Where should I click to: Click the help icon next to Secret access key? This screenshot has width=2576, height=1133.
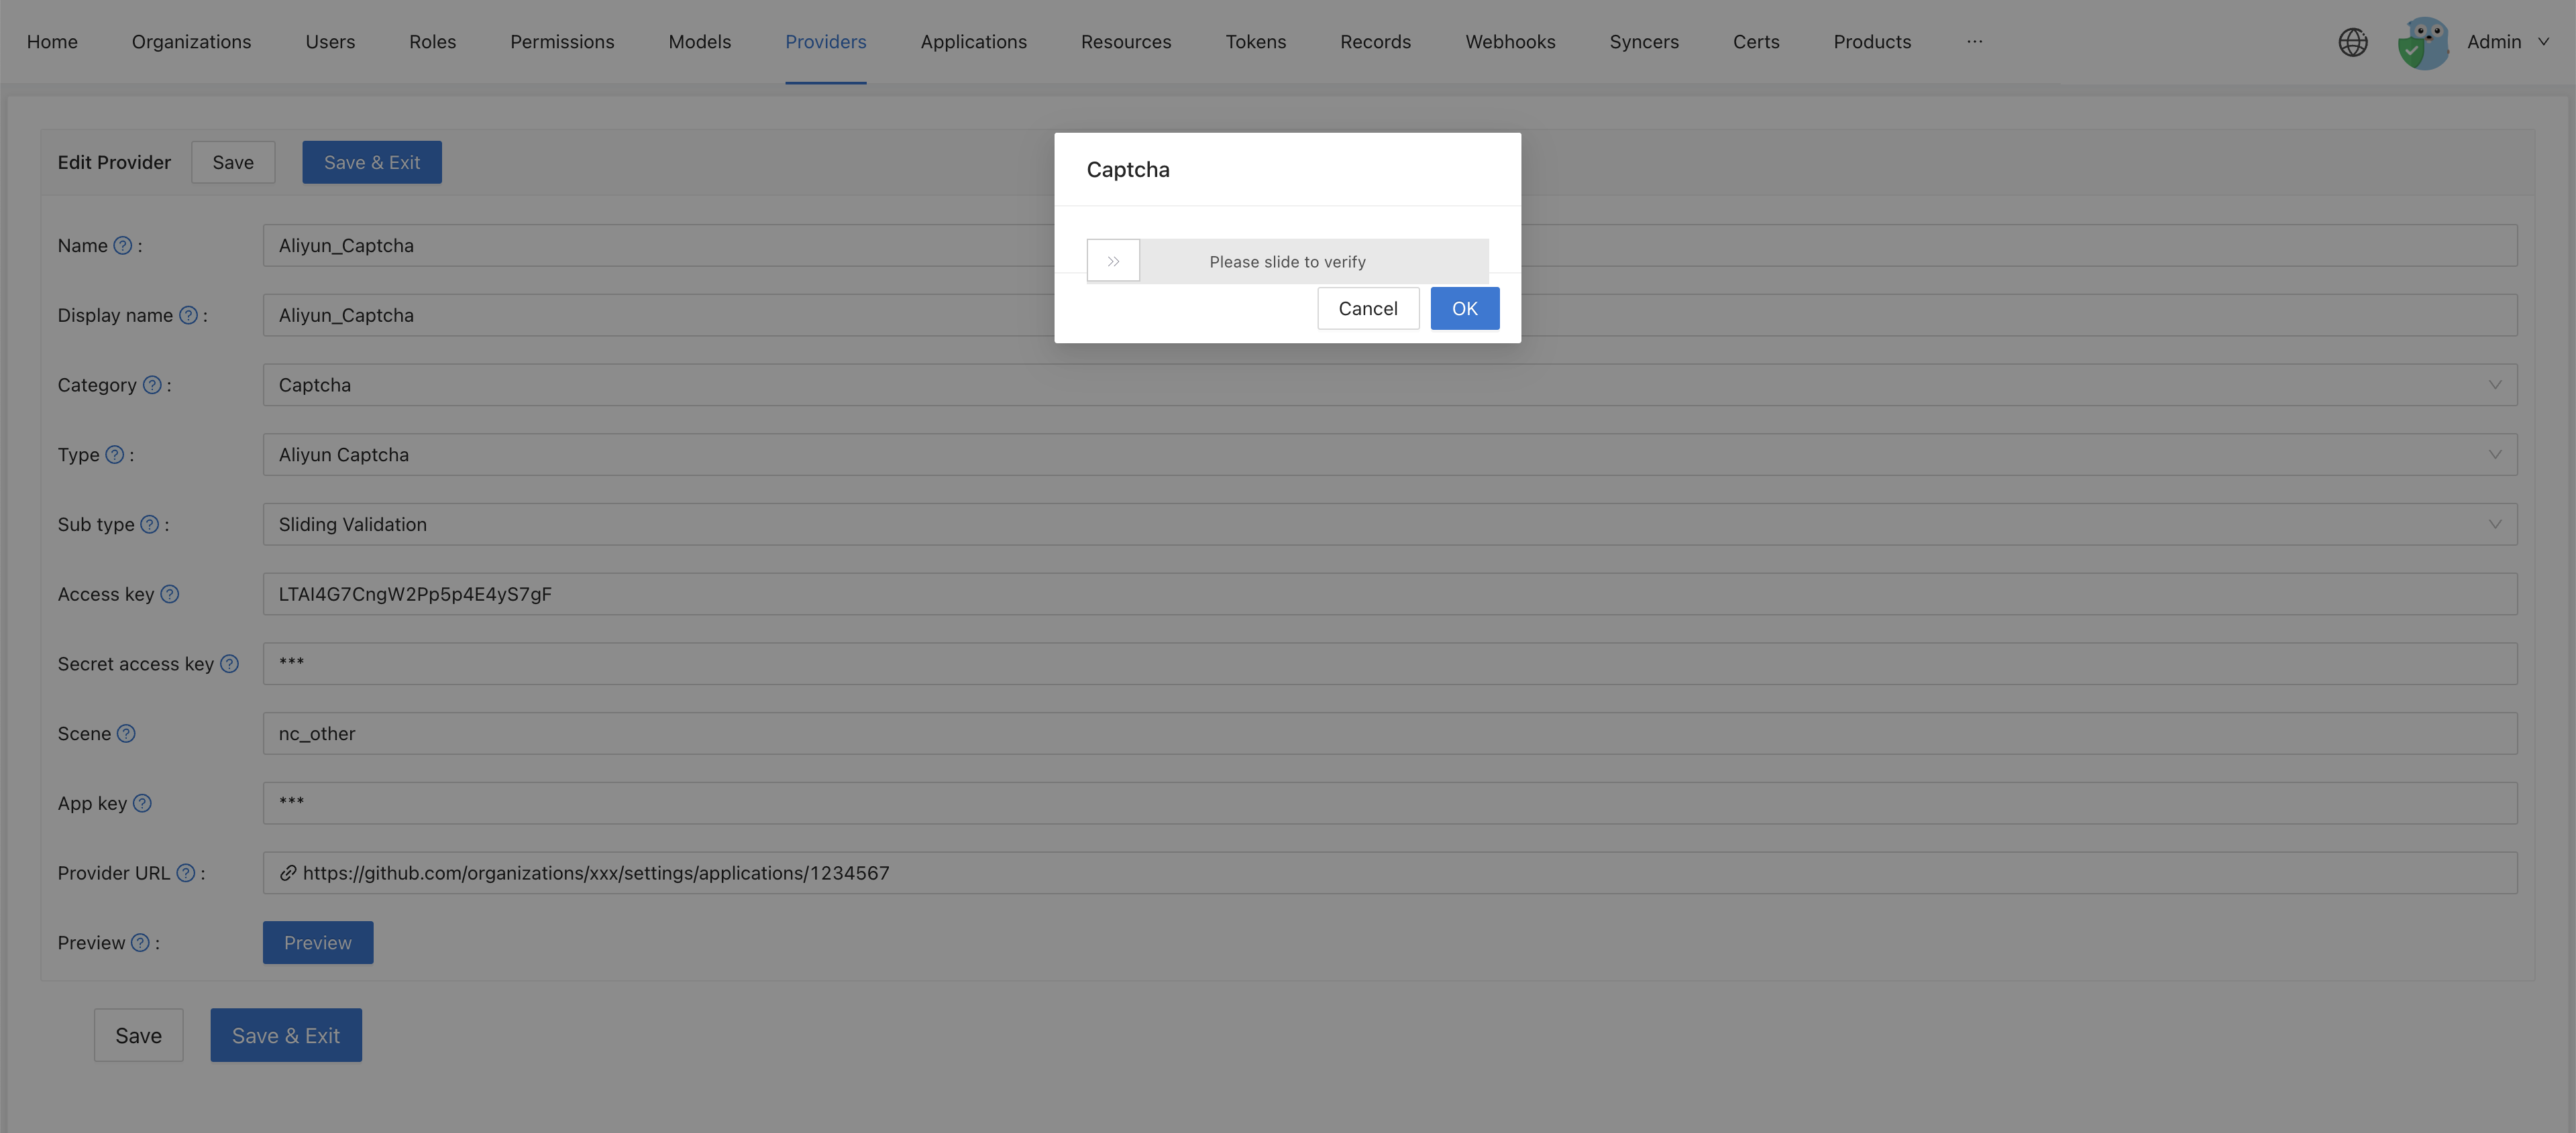click(230, 664)
